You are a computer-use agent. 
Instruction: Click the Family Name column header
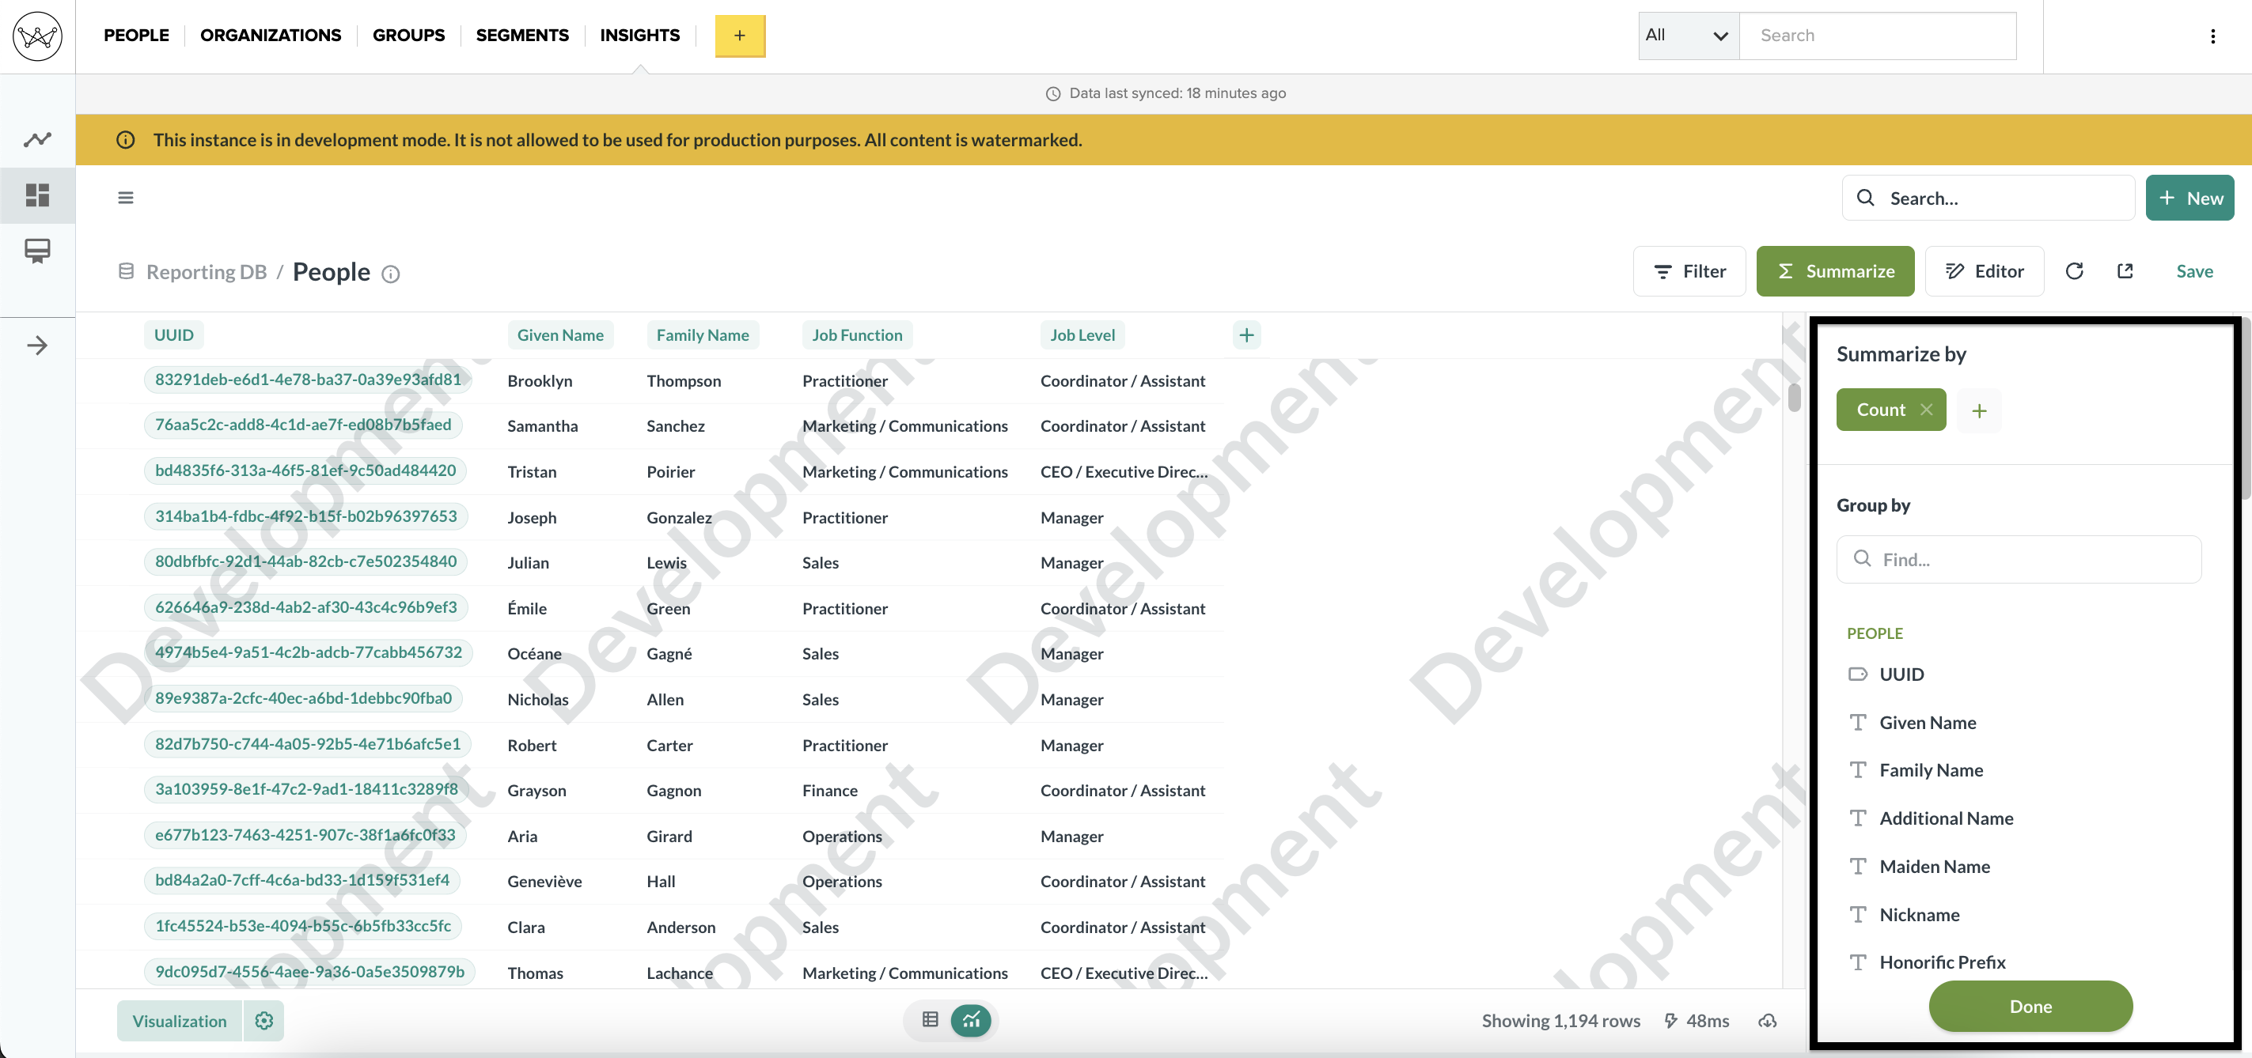[703, 334]
